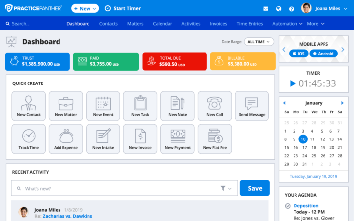Image resolution: width=354 pixels, height=221 pixels.
Task: Click the red Total Due tile
Action: pos(174,61)
